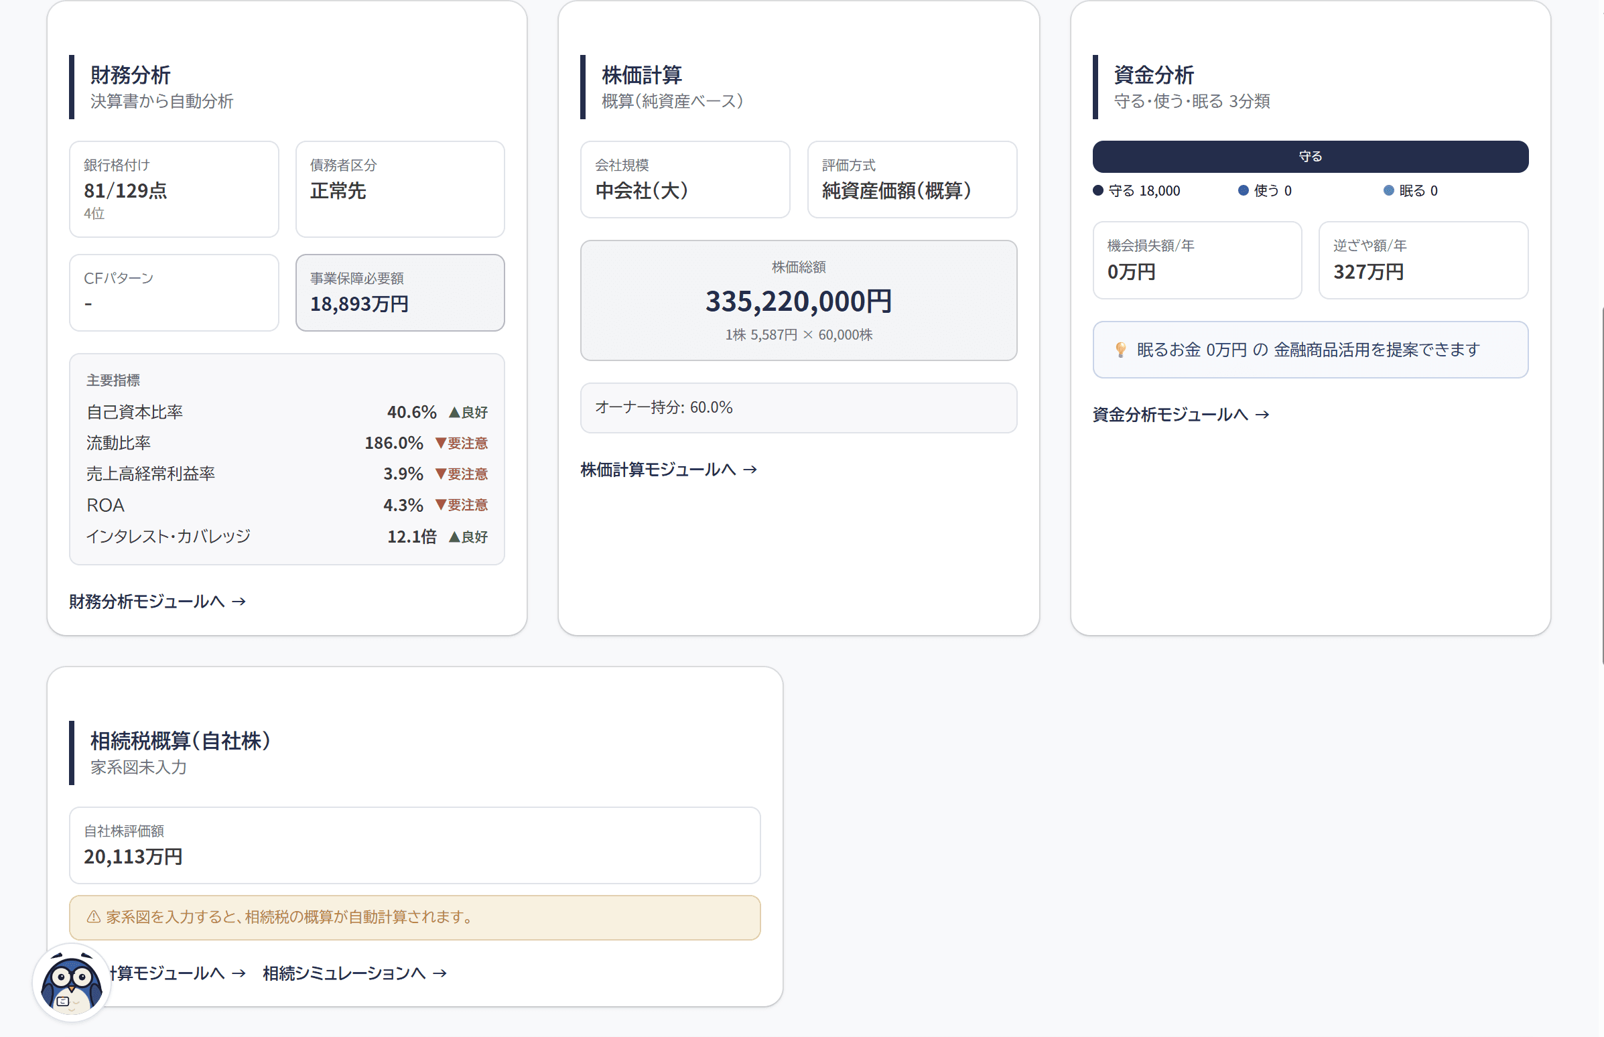
Task: Click the 使う 0 legend dot
Action: coord(1244,190)
